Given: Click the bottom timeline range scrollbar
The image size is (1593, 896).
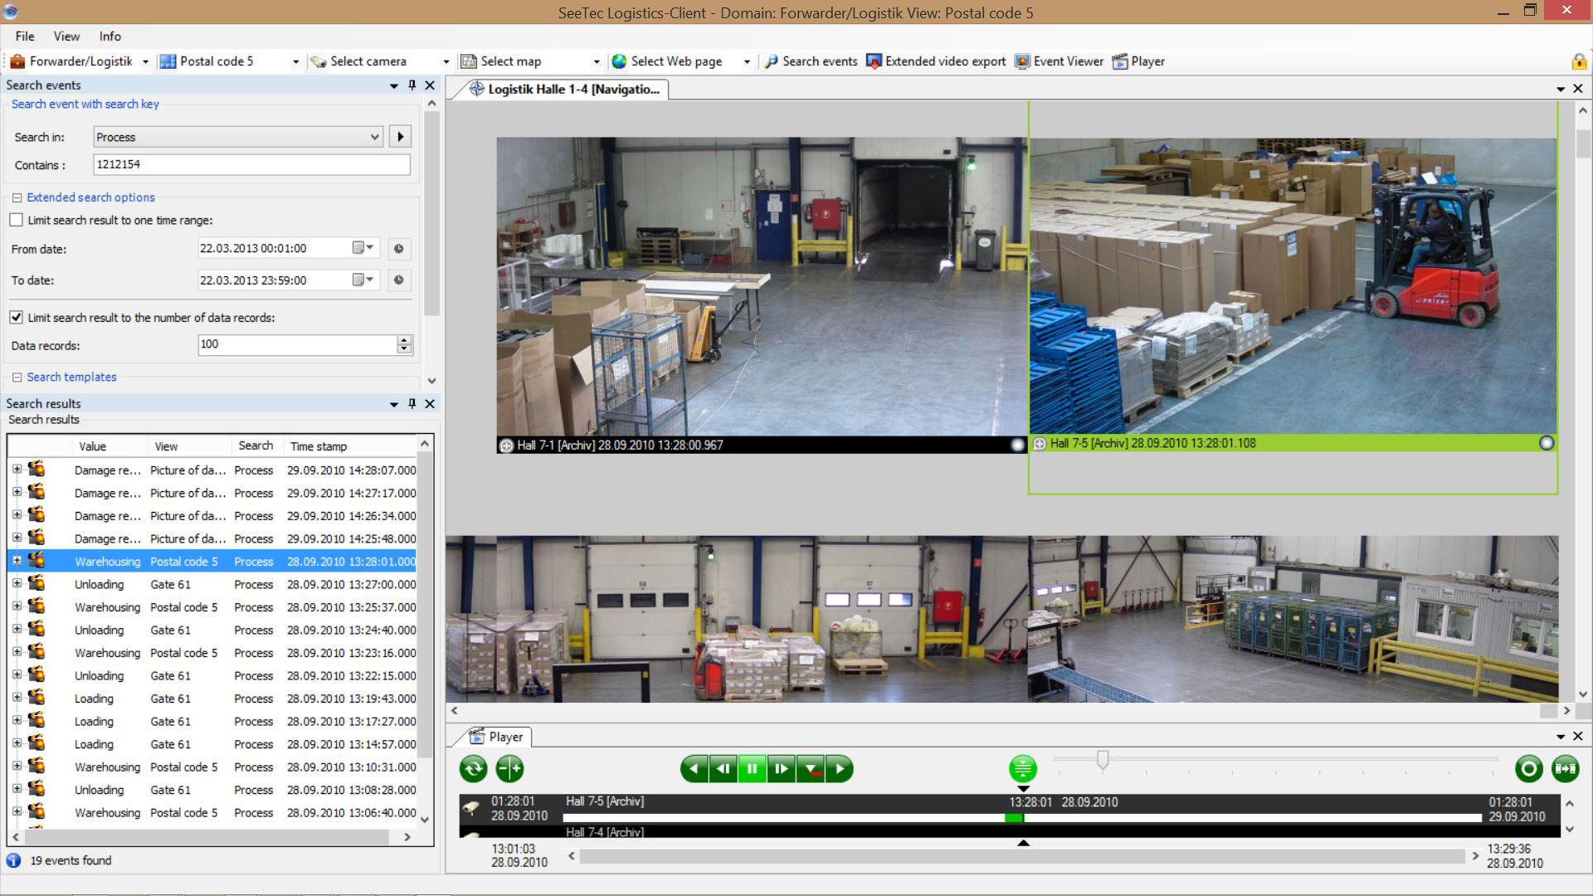Looking at the screenshot, I should (1022, 856).
